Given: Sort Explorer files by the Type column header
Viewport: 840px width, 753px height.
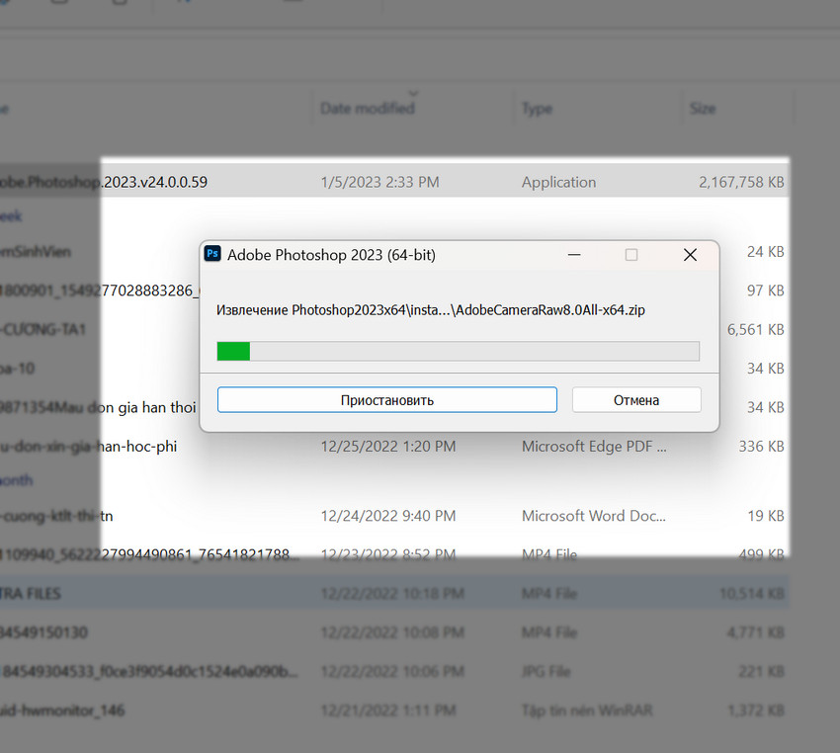Looking at the screenshot, I should (x=537, y=109).
